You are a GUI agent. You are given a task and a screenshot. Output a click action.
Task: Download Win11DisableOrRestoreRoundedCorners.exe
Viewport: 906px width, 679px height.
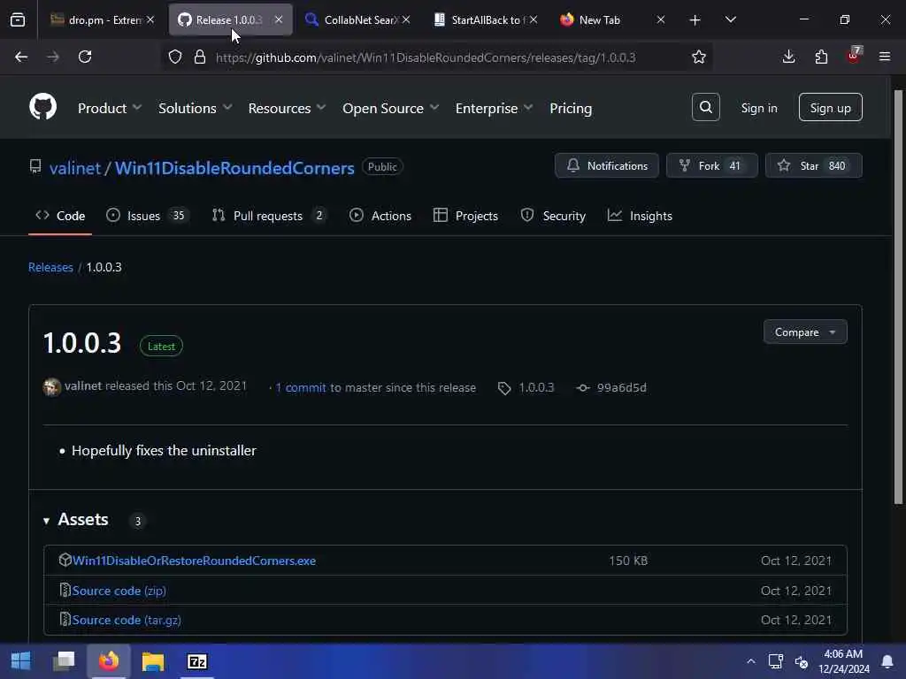(194, 561)
